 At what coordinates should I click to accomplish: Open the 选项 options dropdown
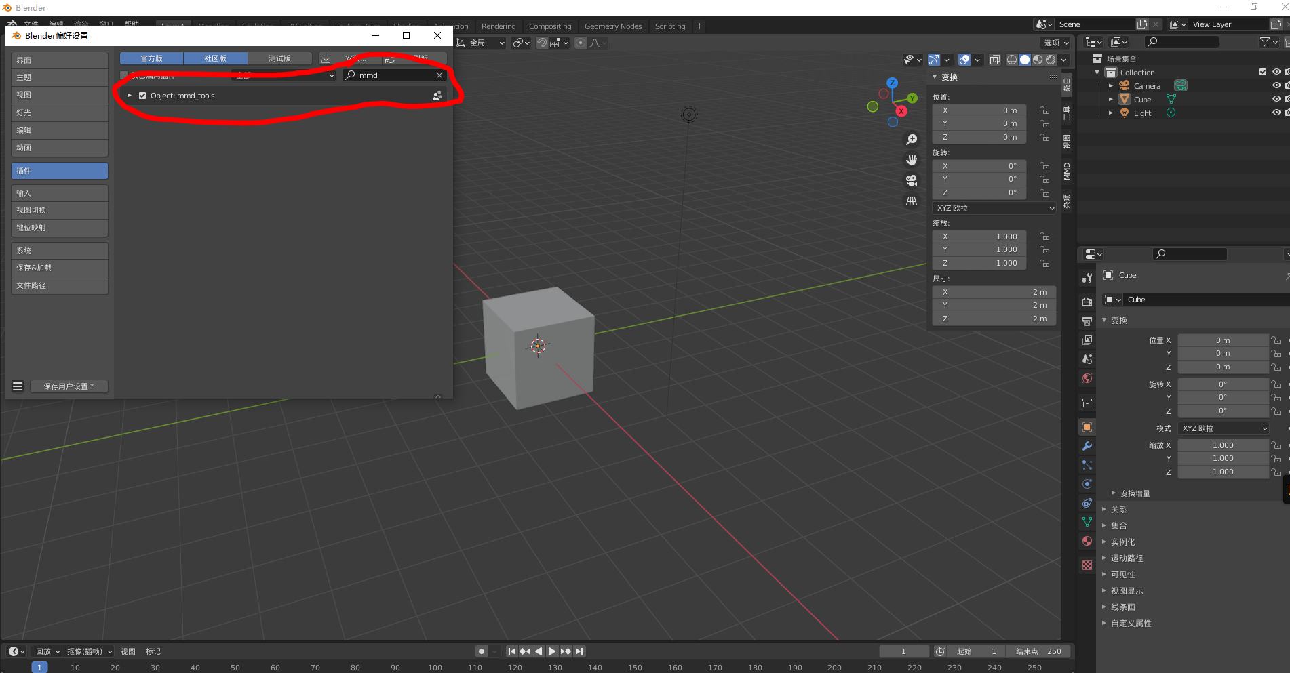[1055, 43]
